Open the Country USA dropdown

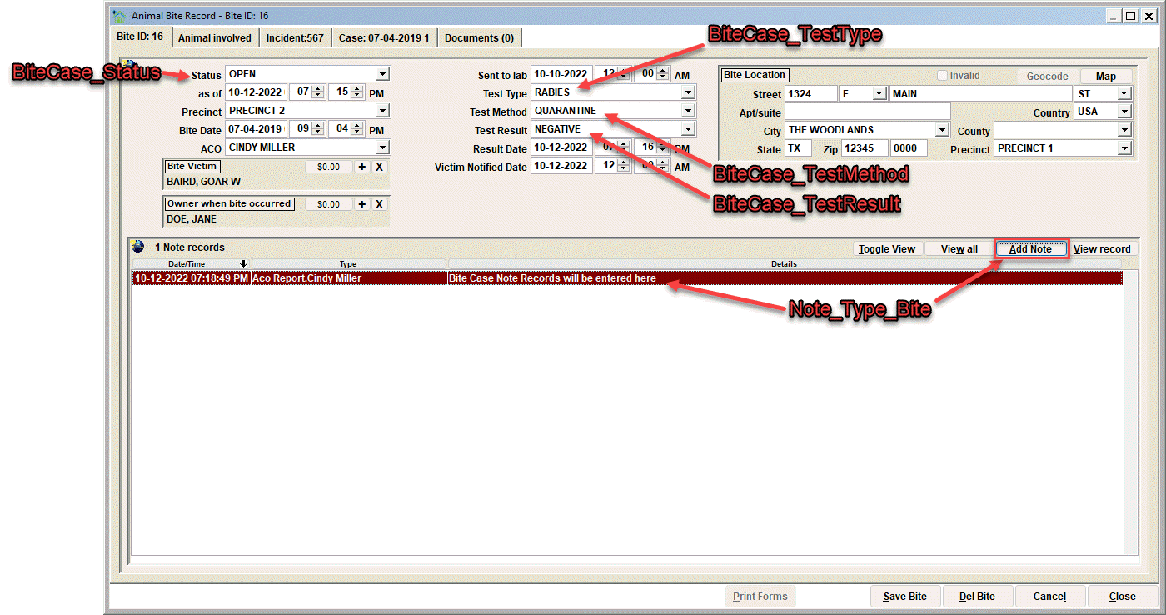tap(1124, 111)
